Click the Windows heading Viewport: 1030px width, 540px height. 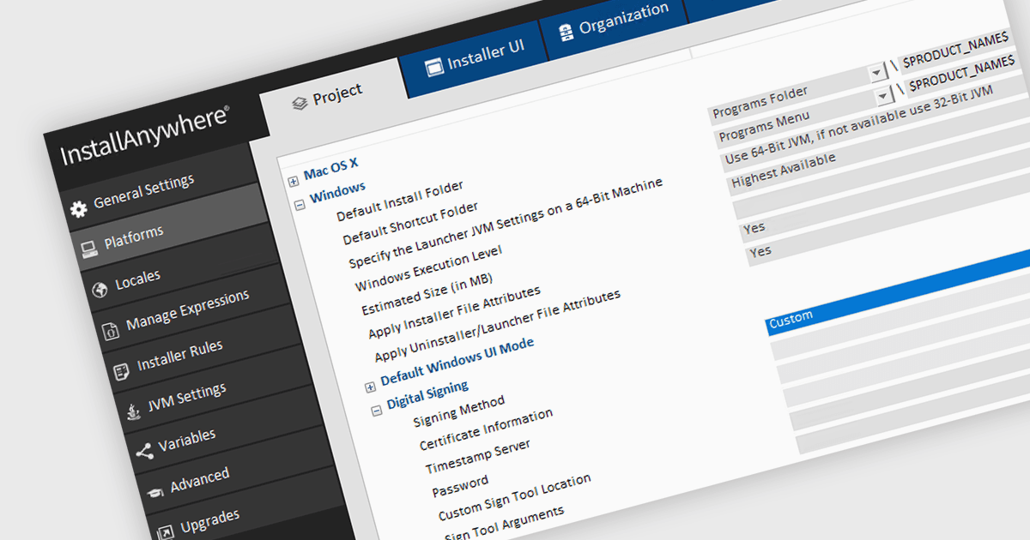[x=337, y=192]
